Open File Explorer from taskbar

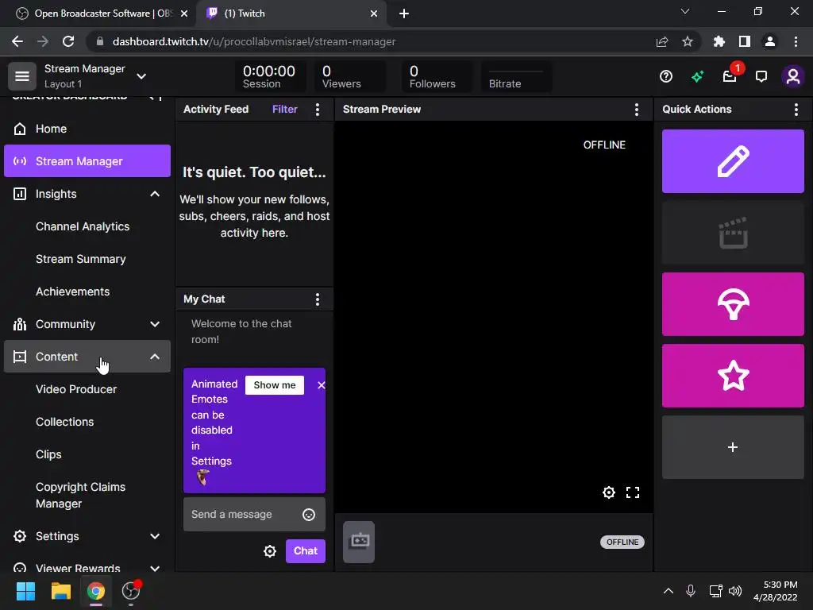pos(60,591)
